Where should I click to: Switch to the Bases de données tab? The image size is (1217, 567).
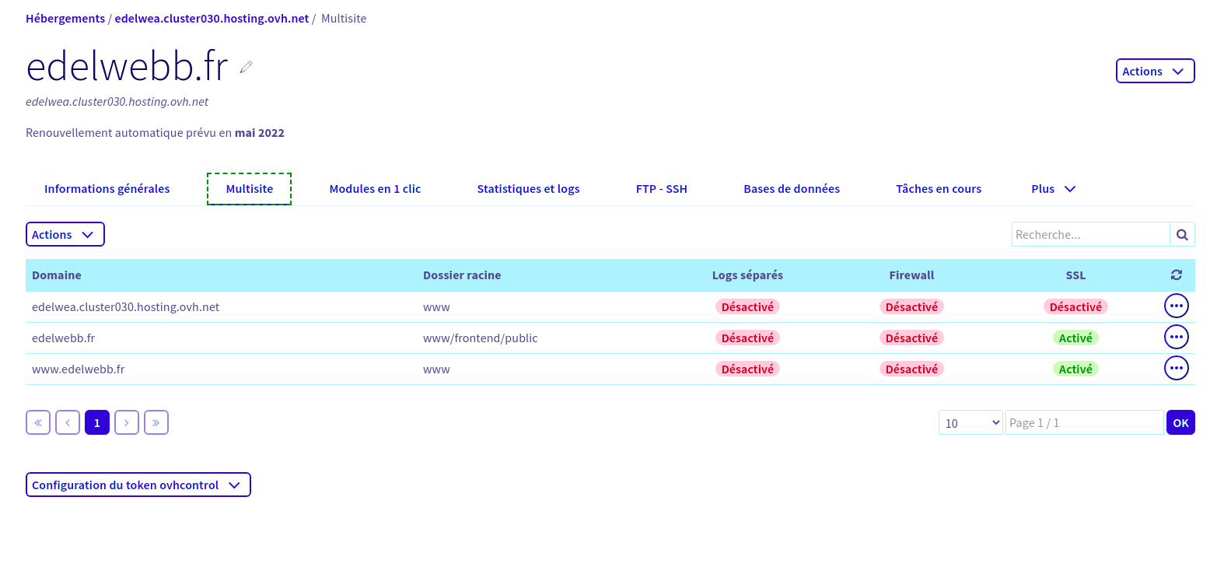coord(792,188)
